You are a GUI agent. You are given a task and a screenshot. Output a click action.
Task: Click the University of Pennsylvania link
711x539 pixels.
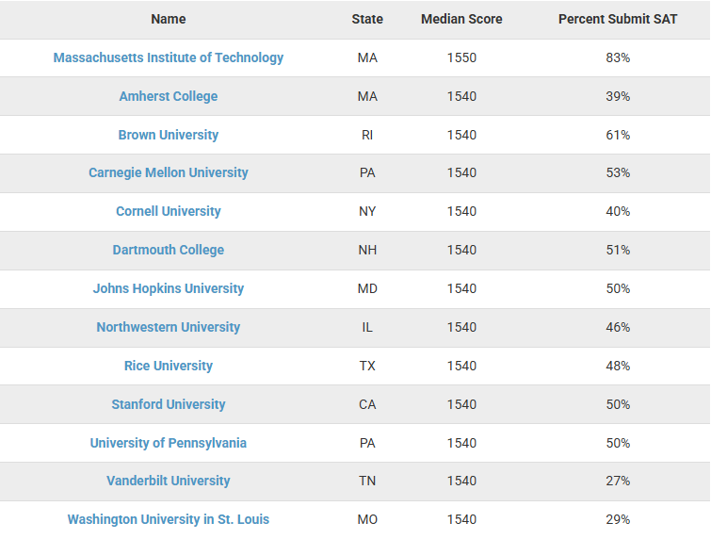point(168,443)
